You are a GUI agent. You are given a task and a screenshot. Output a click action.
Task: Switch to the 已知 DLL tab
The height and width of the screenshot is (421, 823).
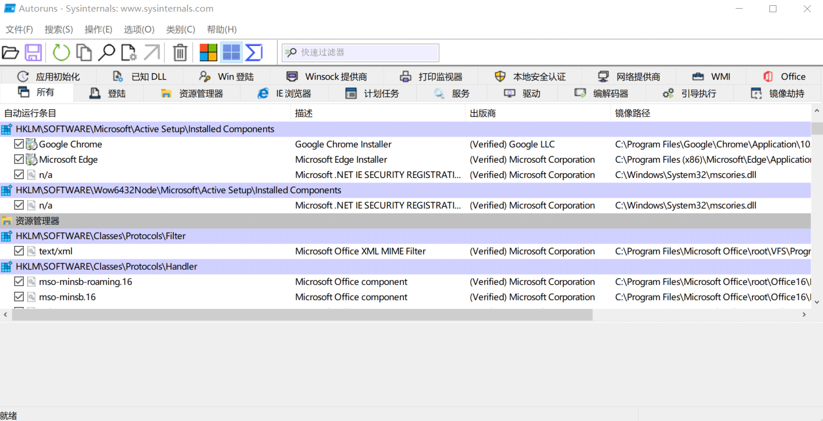coord(140,77)
